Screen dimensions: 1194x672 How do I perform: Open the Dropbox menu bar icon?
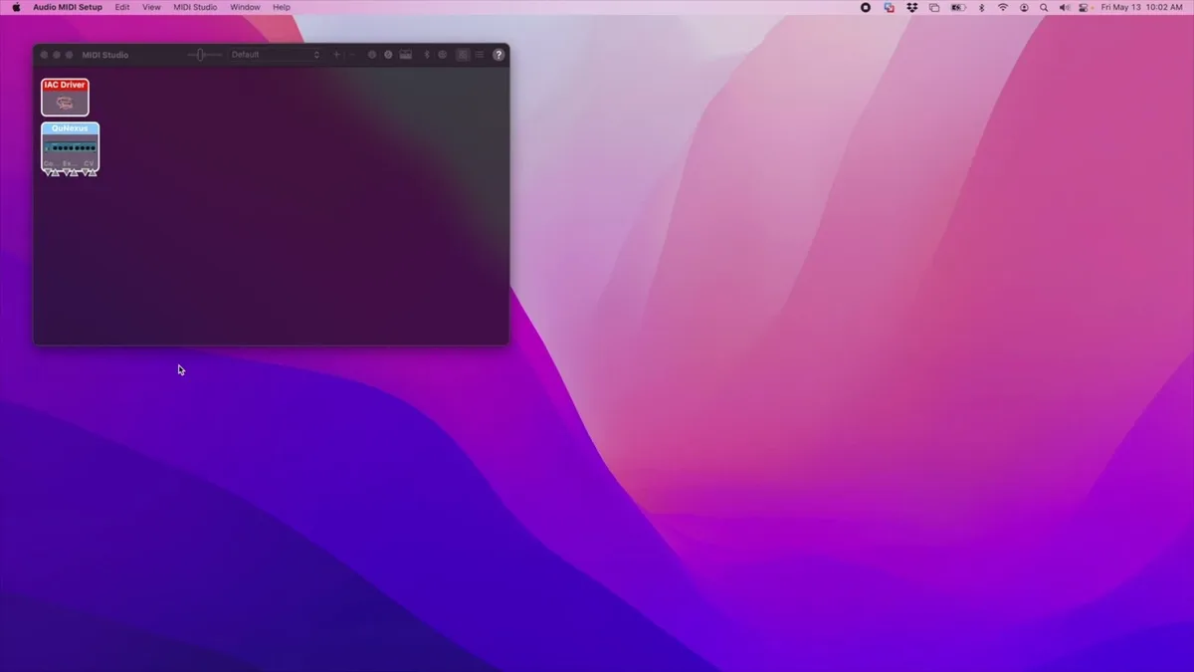click(x=911, y=7)
